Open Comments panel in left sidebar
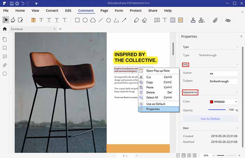Image resolution: width=245 pixels, height=158 pixels. pyautogui.click(x=5, y=57)
